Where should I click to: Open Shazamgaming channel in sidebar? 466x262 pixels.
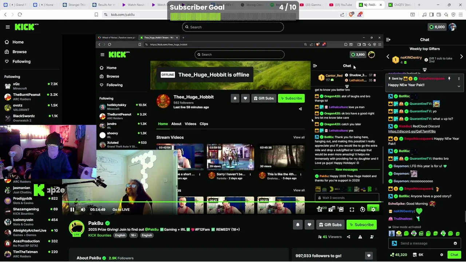pos(31,211)
